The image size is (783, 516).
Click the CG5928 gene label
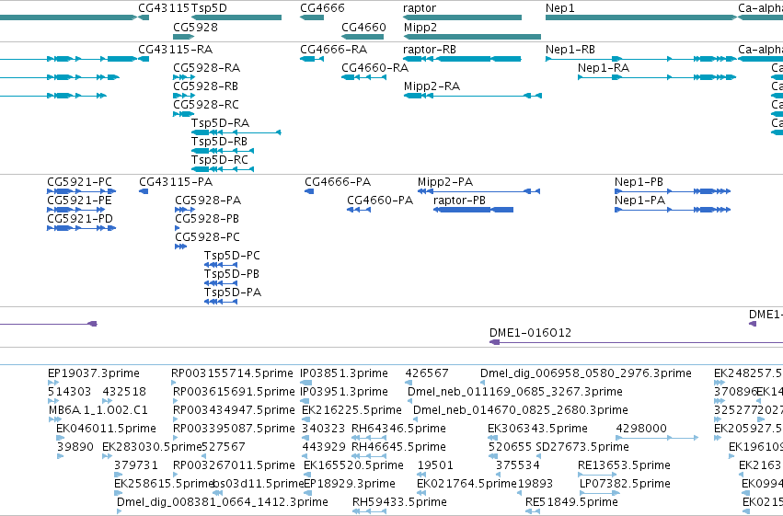click(x=195, y=27)
